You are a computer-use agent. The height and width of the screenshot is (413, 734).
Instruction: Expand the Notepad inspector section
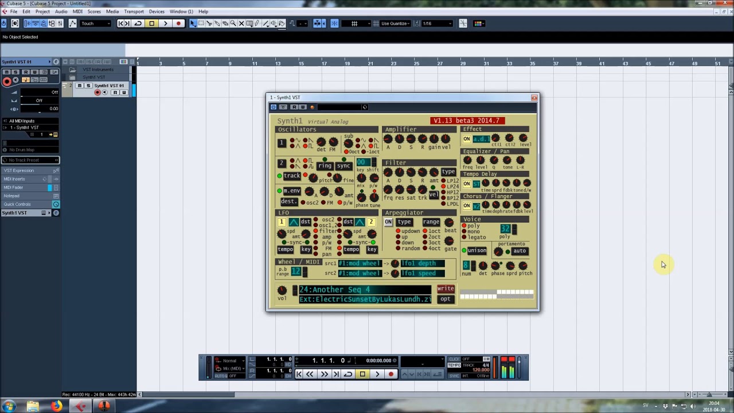[x=30, y=196]
